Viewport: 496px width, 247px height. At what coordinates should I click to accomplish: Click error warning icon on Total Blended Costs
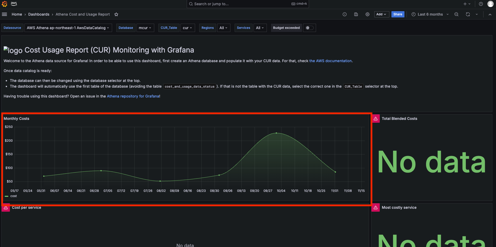pos(376,119)
